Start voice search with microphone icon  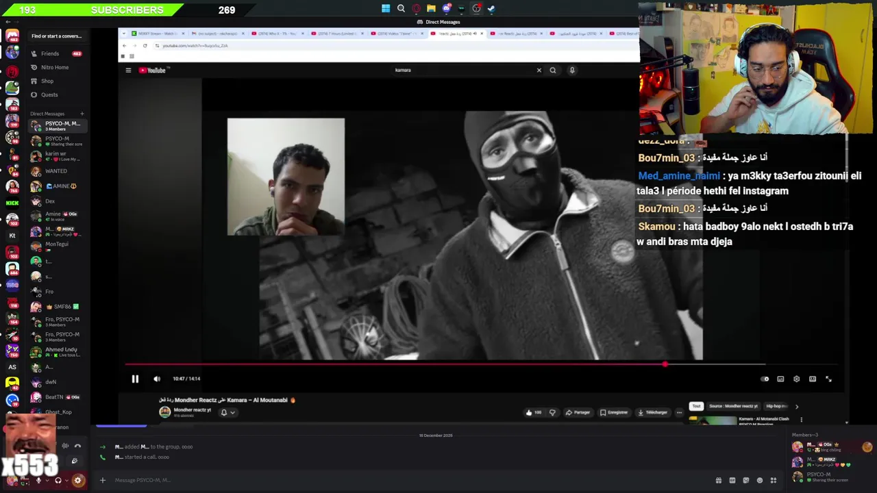pyautogui.click(x=572, y=70)
